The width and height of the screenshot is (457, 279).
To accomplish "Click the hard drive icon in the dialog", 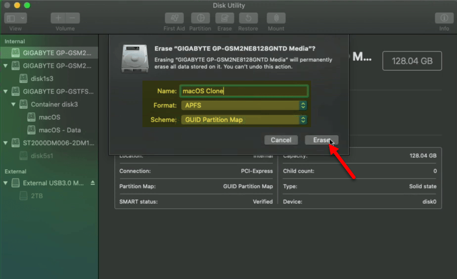I will [x=135, y=58].
